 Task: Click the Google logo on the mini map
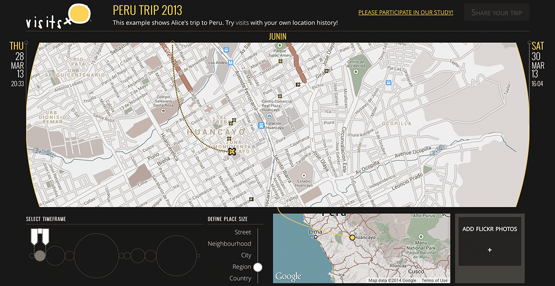tap(288, 276)
